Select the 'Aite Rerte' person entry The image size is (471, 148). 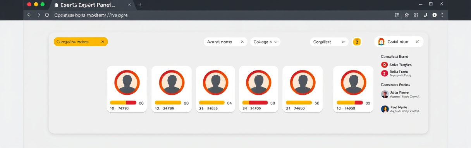tap(400, 94)
